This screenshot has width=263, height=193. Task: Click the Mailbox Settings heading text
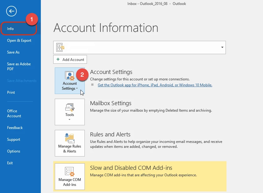click(x=111, y=103)
